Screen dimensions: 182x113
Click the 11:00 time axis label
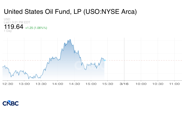coord(174,84)
